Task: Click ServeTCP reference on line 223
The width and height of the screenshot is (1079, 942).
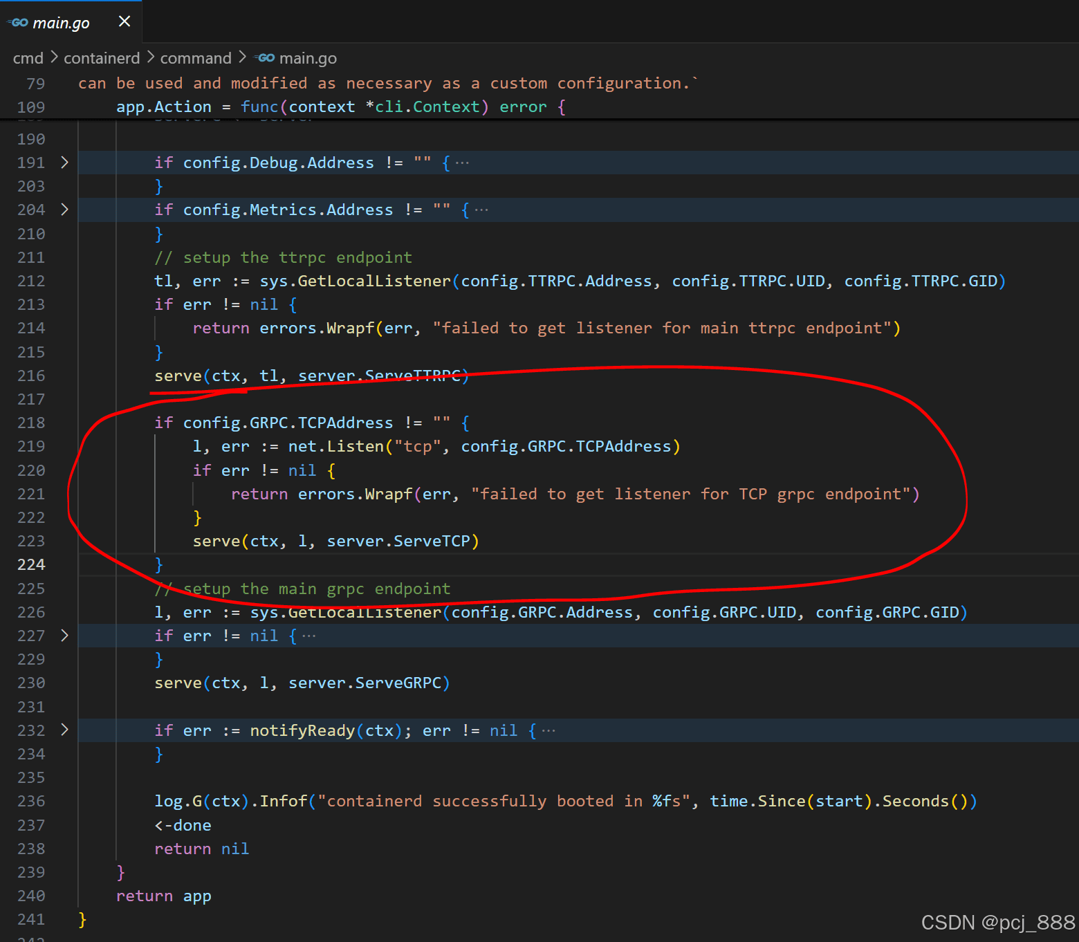Action: 432,542
